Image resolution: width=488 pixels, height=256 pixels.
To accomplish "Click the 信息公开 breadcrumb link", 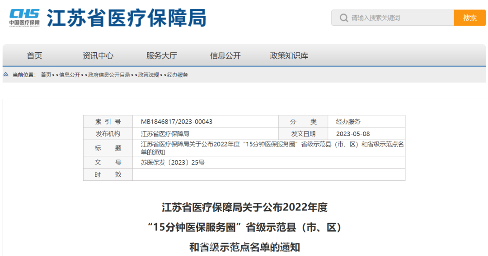I will point(70,75).
